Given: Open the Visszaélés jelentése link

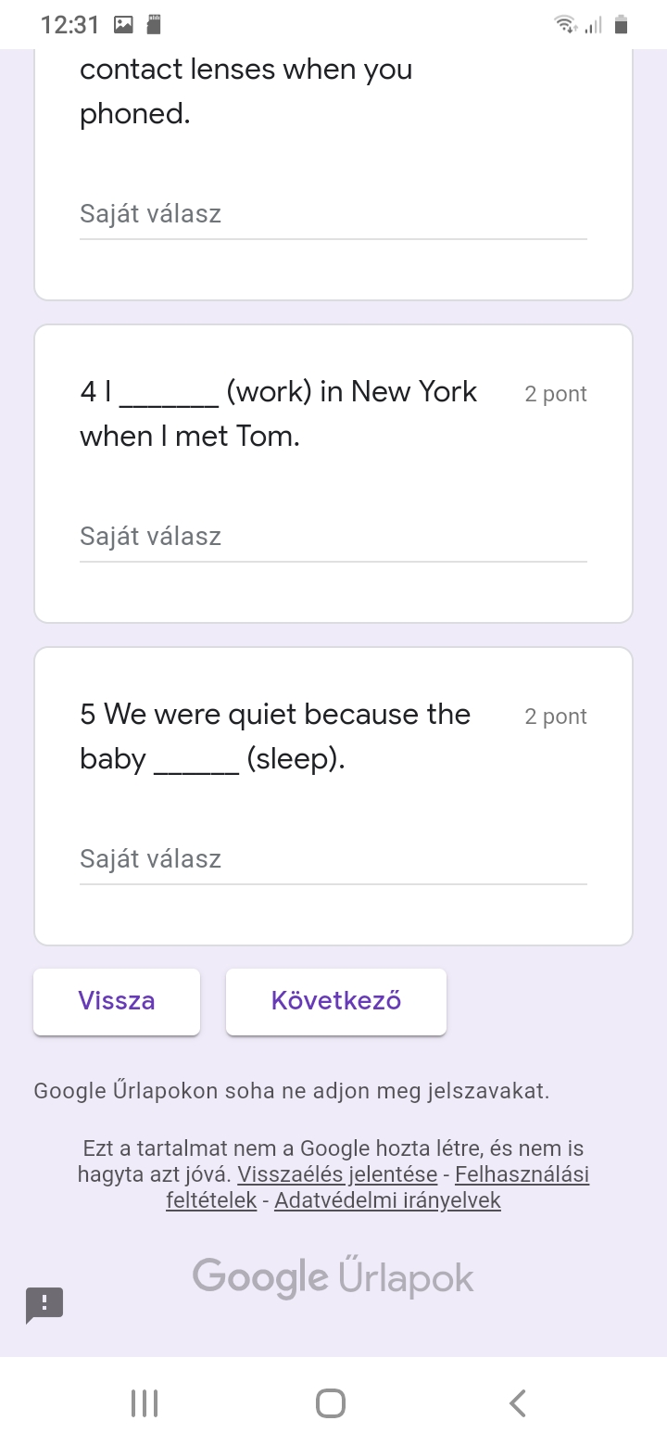Looking at the screenshot, I should pyautogui.click(x=337, y=1174).
